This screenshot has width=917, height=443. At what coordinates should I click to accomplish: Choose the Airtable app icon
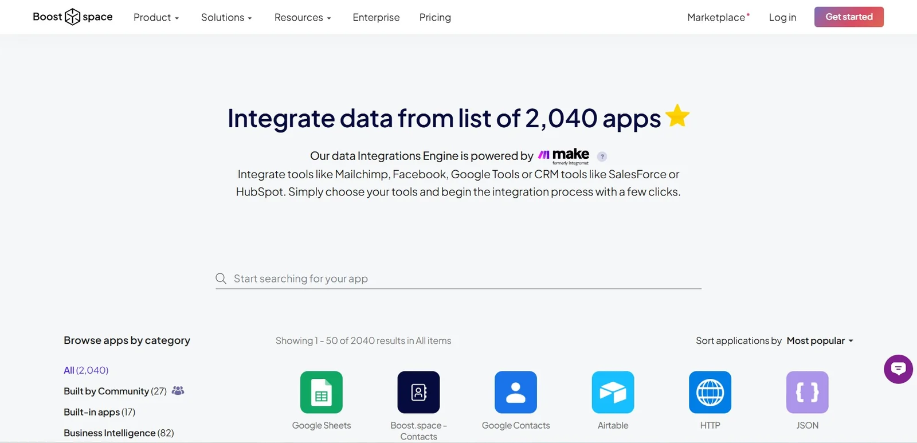tap(613, 392)
